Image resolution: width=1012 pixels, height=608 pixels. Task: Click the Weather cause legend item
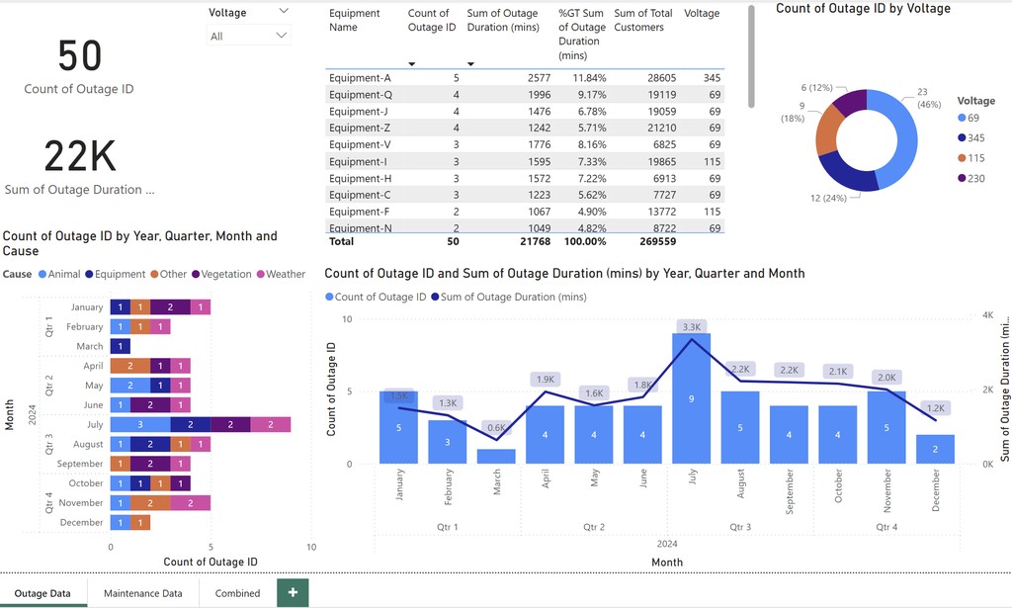coord(281,274)
